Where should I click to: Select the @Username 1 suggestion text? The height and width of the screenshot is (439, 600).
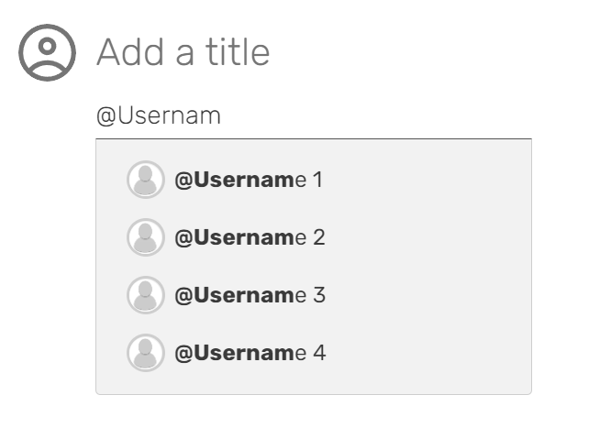tap(249, 180)
